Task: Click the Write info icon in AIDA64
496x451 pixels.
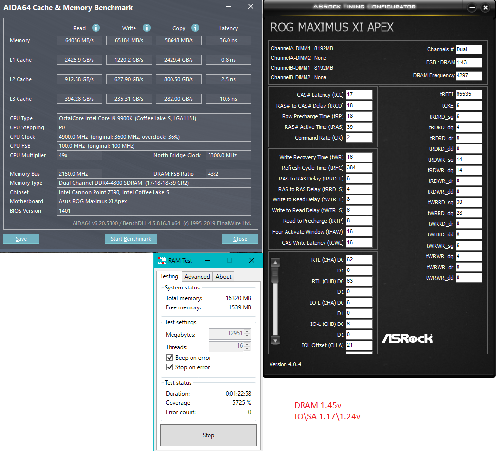Action: click(x=147, y=28)
